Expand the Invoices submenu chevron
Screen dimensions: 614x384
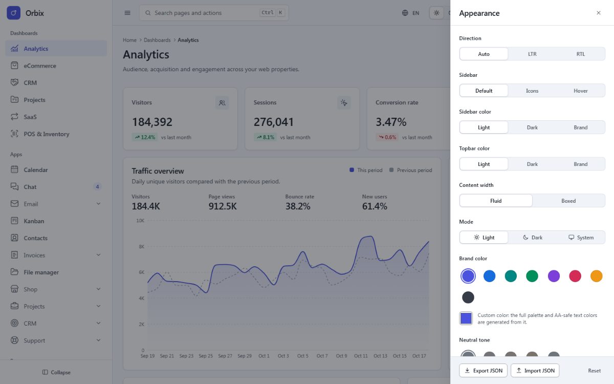pos(98,255)
